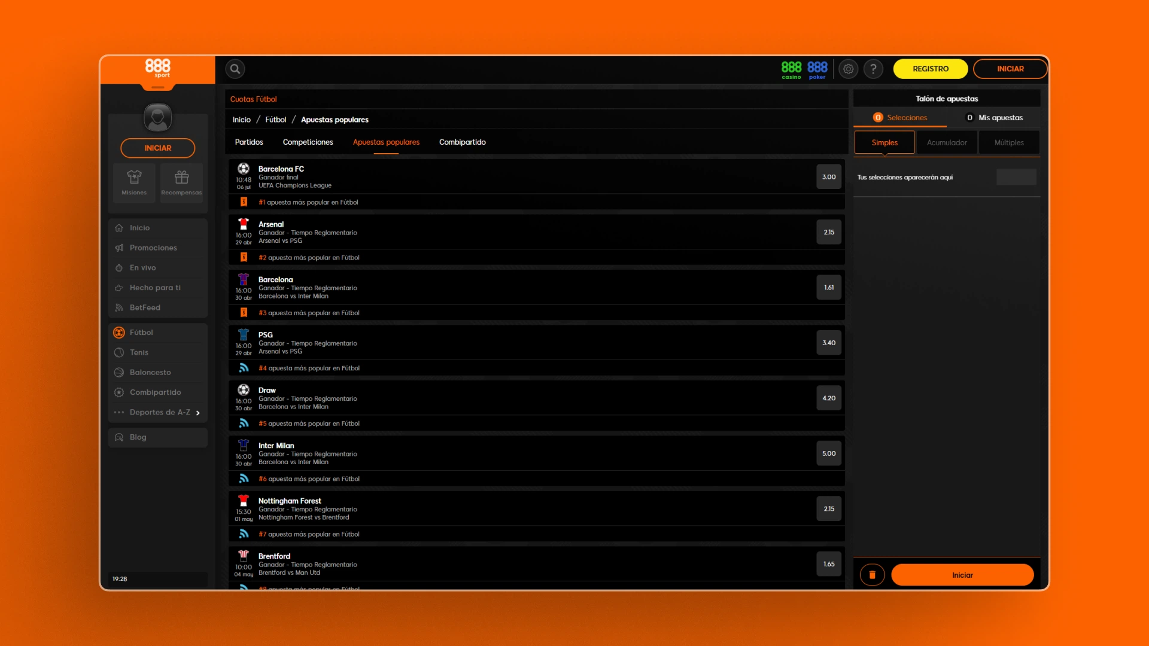Image resolution: width=1149 pixels, height=646 pixels.
Task: Click the user avatar icon
Action: tap(158, 117)
